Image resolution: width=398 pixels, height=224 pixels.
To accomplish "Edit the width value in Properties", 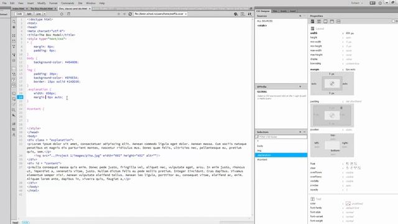I will pyautogui.click(x=349, y=33).
